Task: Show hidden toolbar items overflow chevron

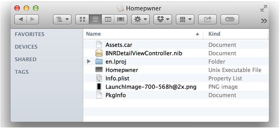Action: tap(264, 21)
